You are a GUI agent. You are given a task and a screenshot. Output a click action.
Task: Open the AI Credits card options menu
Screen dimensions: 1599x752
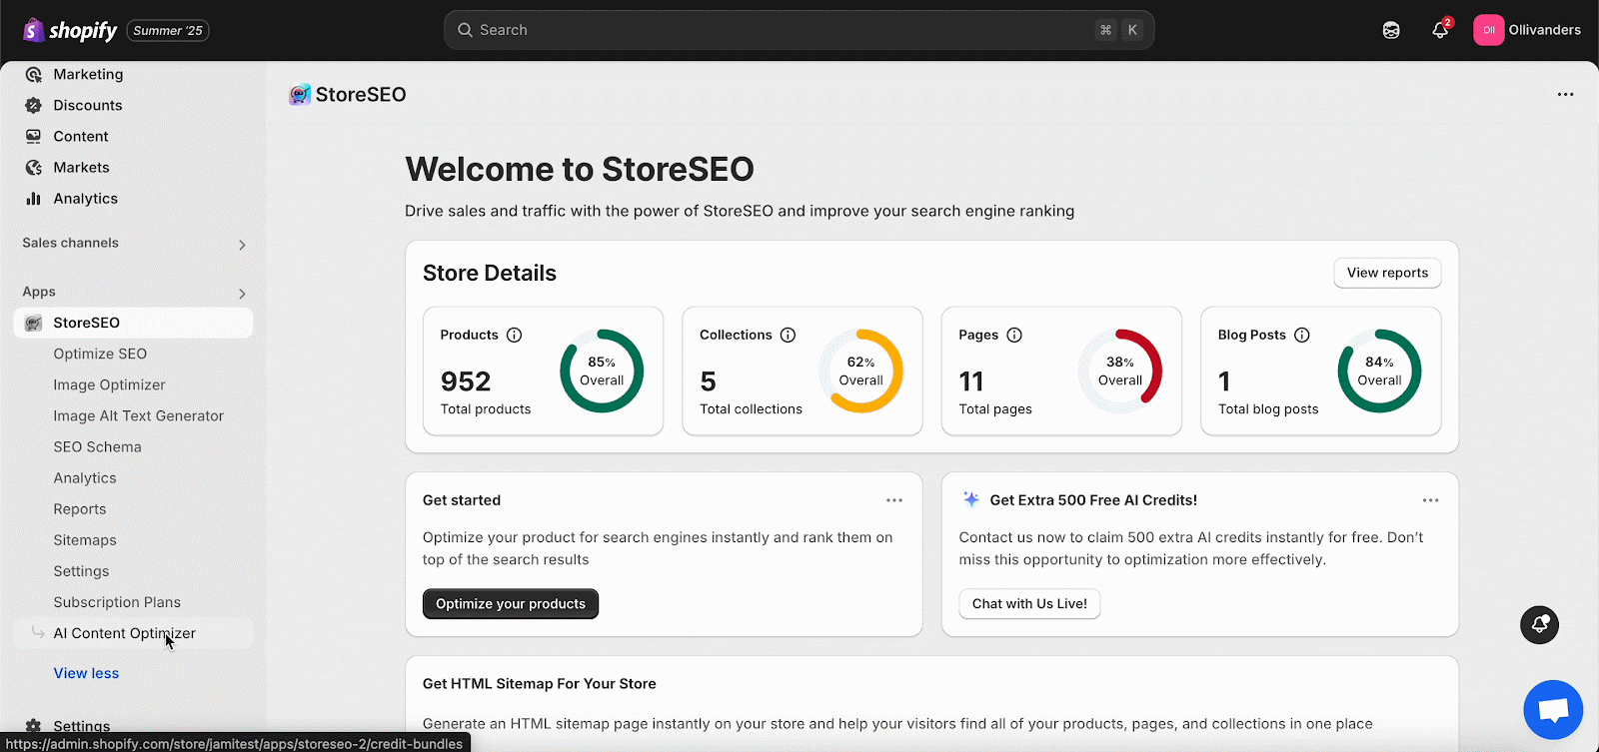click(1431, 500)
